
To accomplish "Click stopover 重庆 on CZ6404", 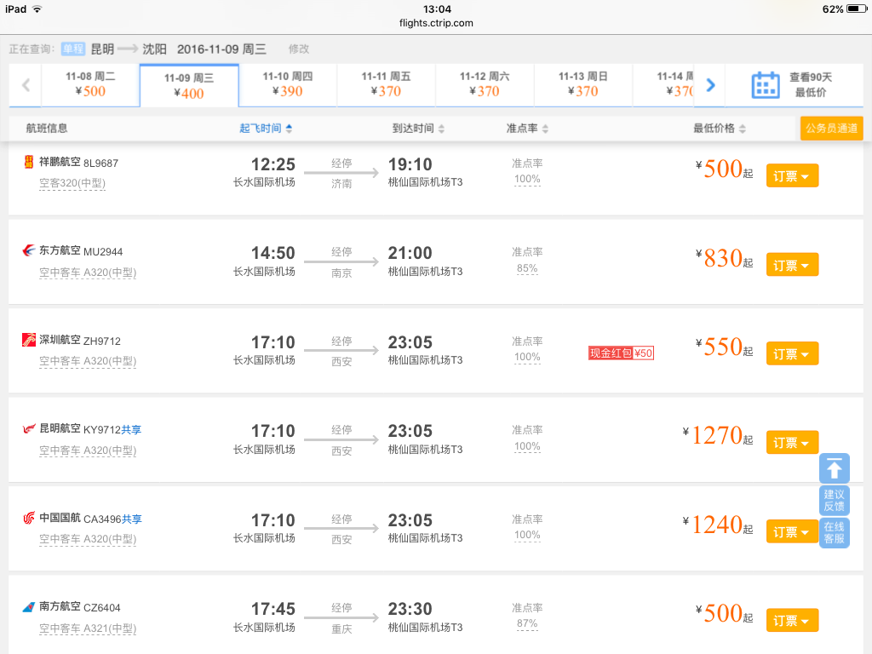I will [x=341, y=629].
